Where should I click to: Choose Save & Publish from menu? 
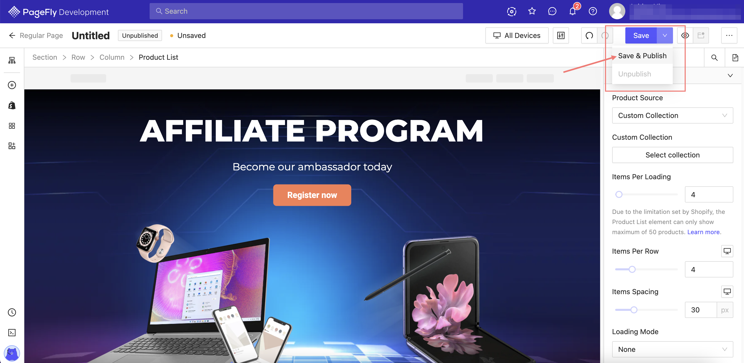tap(642, 56)
